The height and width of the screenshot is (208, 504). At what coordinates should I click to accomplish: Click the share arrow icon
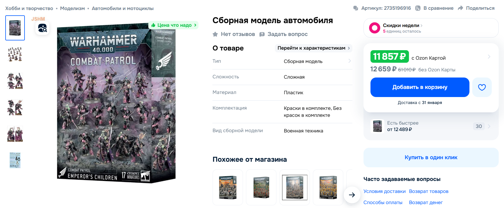point(461,8)
